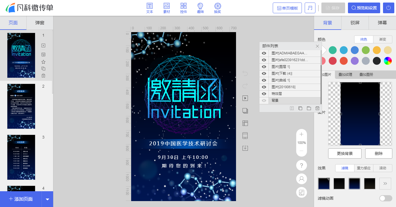Select 重力感应 effect option
The image size is (396, 207).
(x=363, y=168)
